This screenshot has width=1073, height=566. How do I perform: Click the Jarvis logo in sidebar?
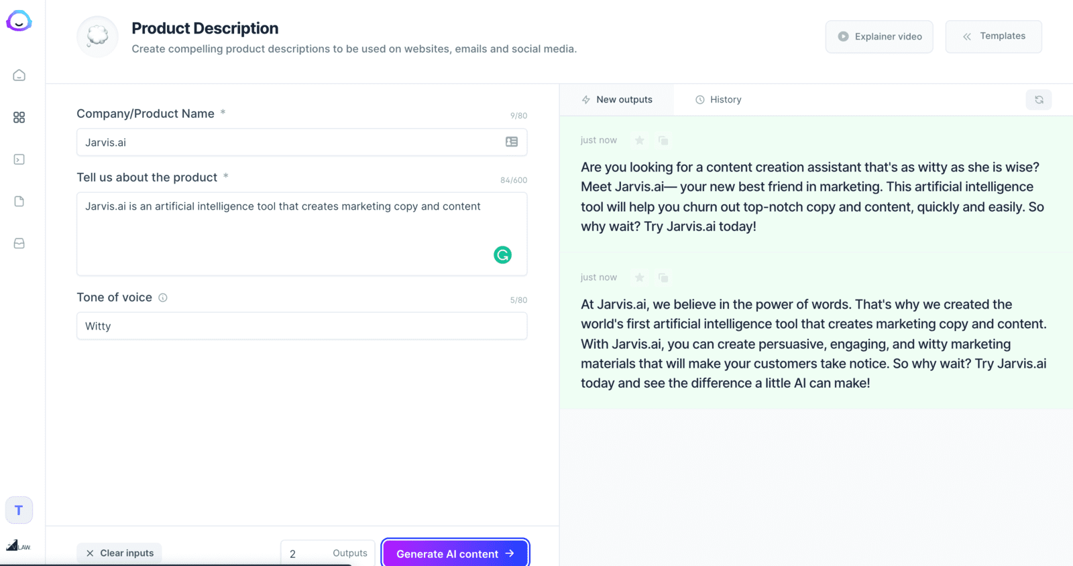19,21
